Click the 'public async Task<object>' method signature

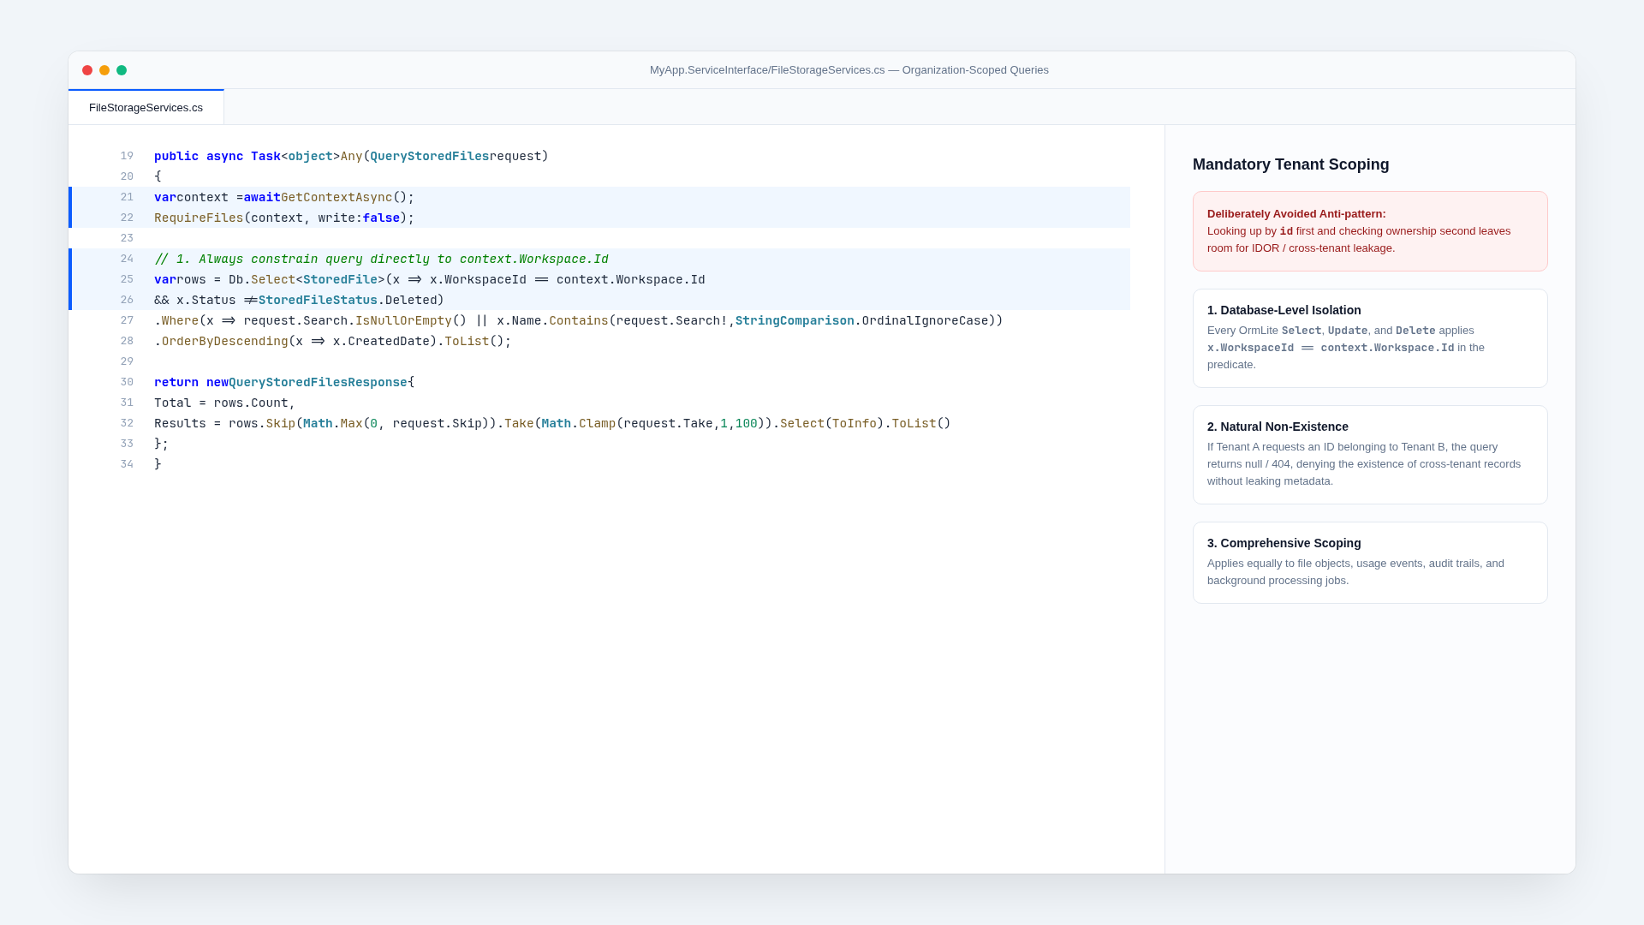247,156
